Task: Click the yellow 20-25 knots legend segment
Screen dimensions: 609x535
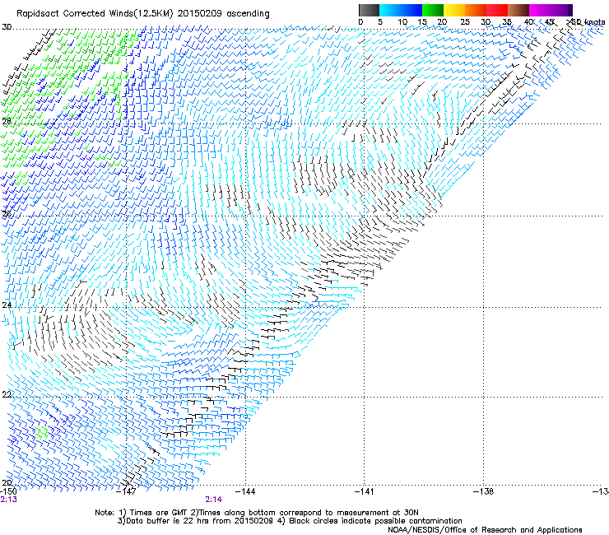Action: pos(454,10)
